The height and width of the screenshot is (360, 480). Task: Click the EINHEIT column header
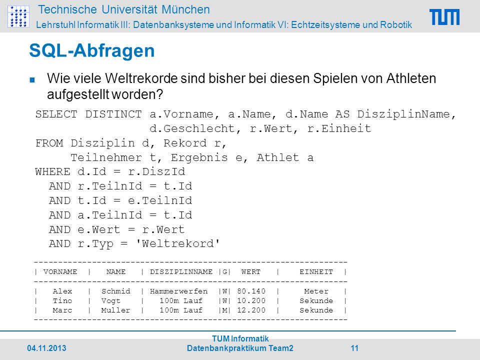pos(316,272)
